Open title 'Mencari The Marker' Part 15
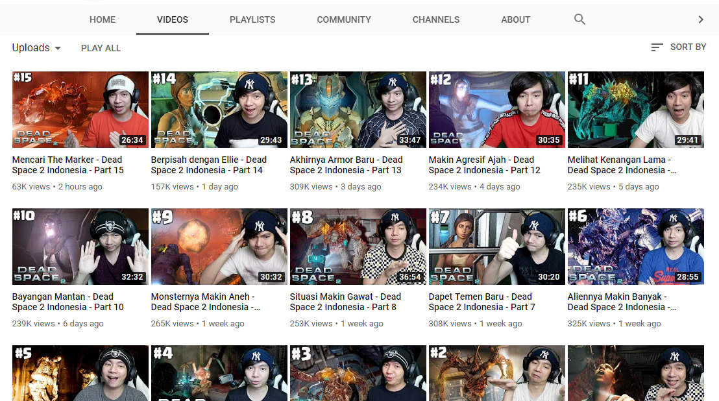 tap(68, 165)
